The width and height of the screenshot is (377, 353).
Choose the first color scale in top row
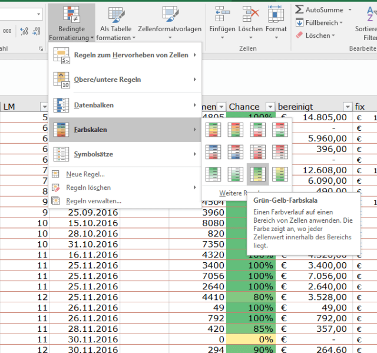click(213, 130)
